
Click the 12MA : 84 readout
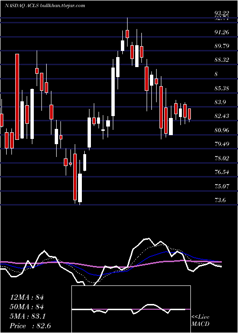tap(27, 297)
